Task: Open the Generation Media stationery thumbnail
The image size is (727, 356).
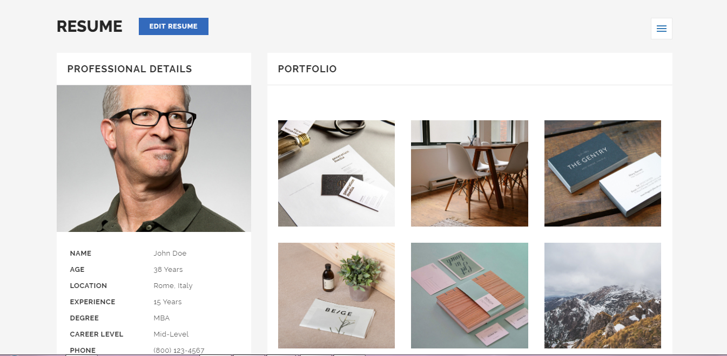Action: [x=336, y=173]
